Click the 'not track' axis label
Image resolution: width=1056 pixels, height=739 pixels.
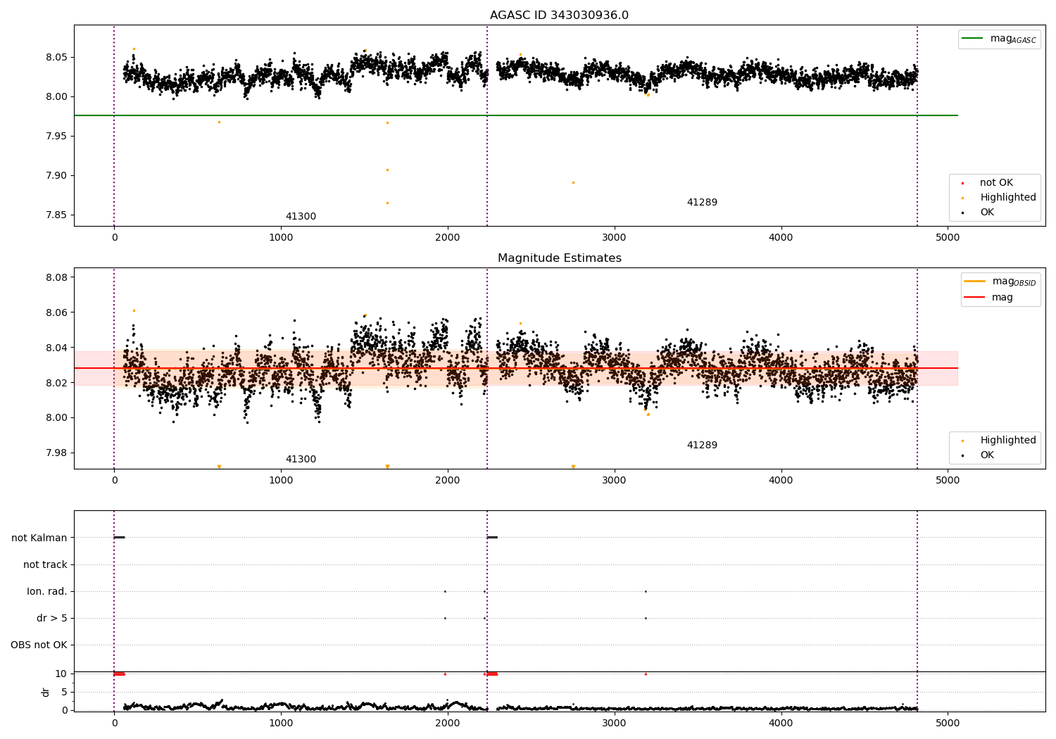click(x=45, y=564)
